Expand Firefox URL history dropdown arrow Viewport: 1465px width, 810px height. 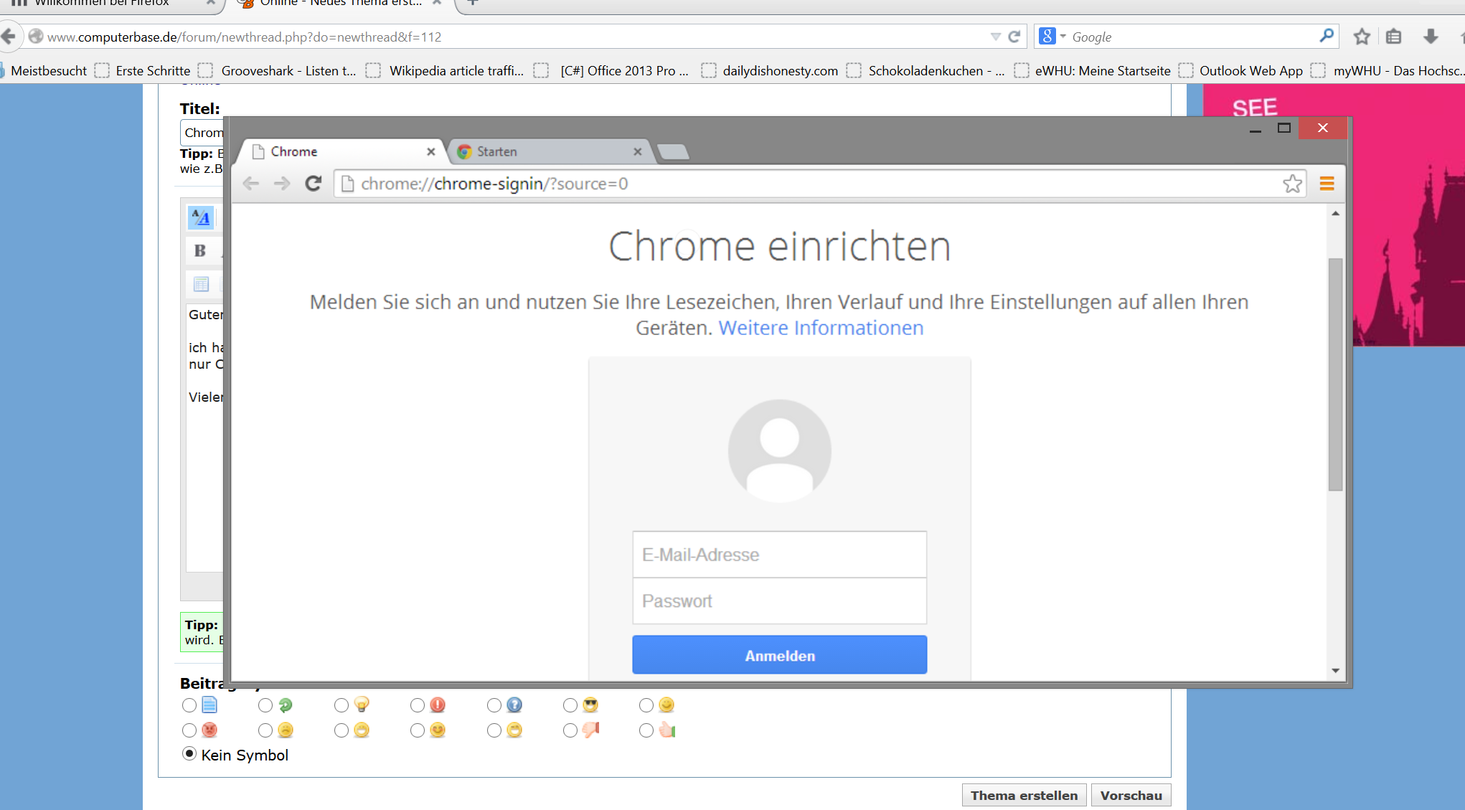[995, 37]
